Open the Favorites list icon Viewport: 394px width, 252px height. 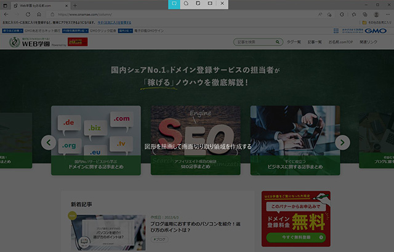[354, 15]
